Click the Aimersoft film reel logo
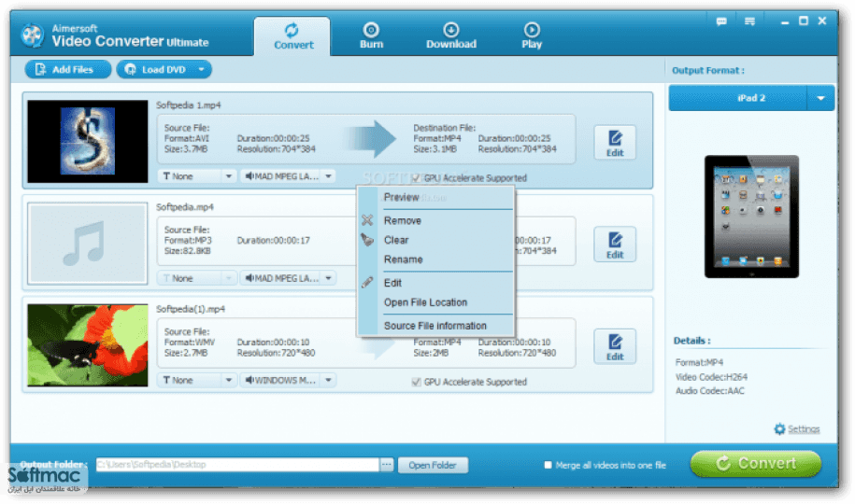This screenshot has height=504, width=855. [33, 35]
